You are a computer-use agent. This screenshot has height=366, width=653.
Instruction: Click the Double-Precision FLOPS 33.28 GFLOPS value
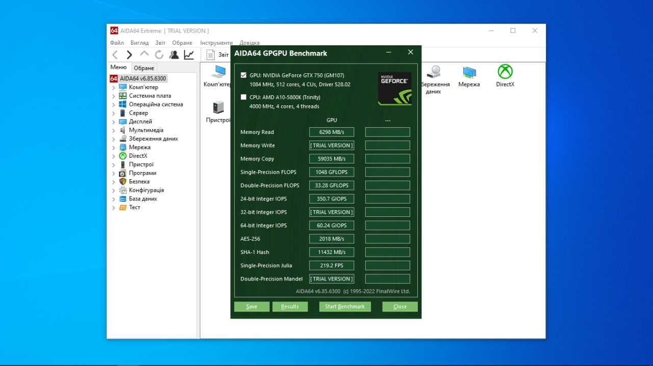click(332, 185)
